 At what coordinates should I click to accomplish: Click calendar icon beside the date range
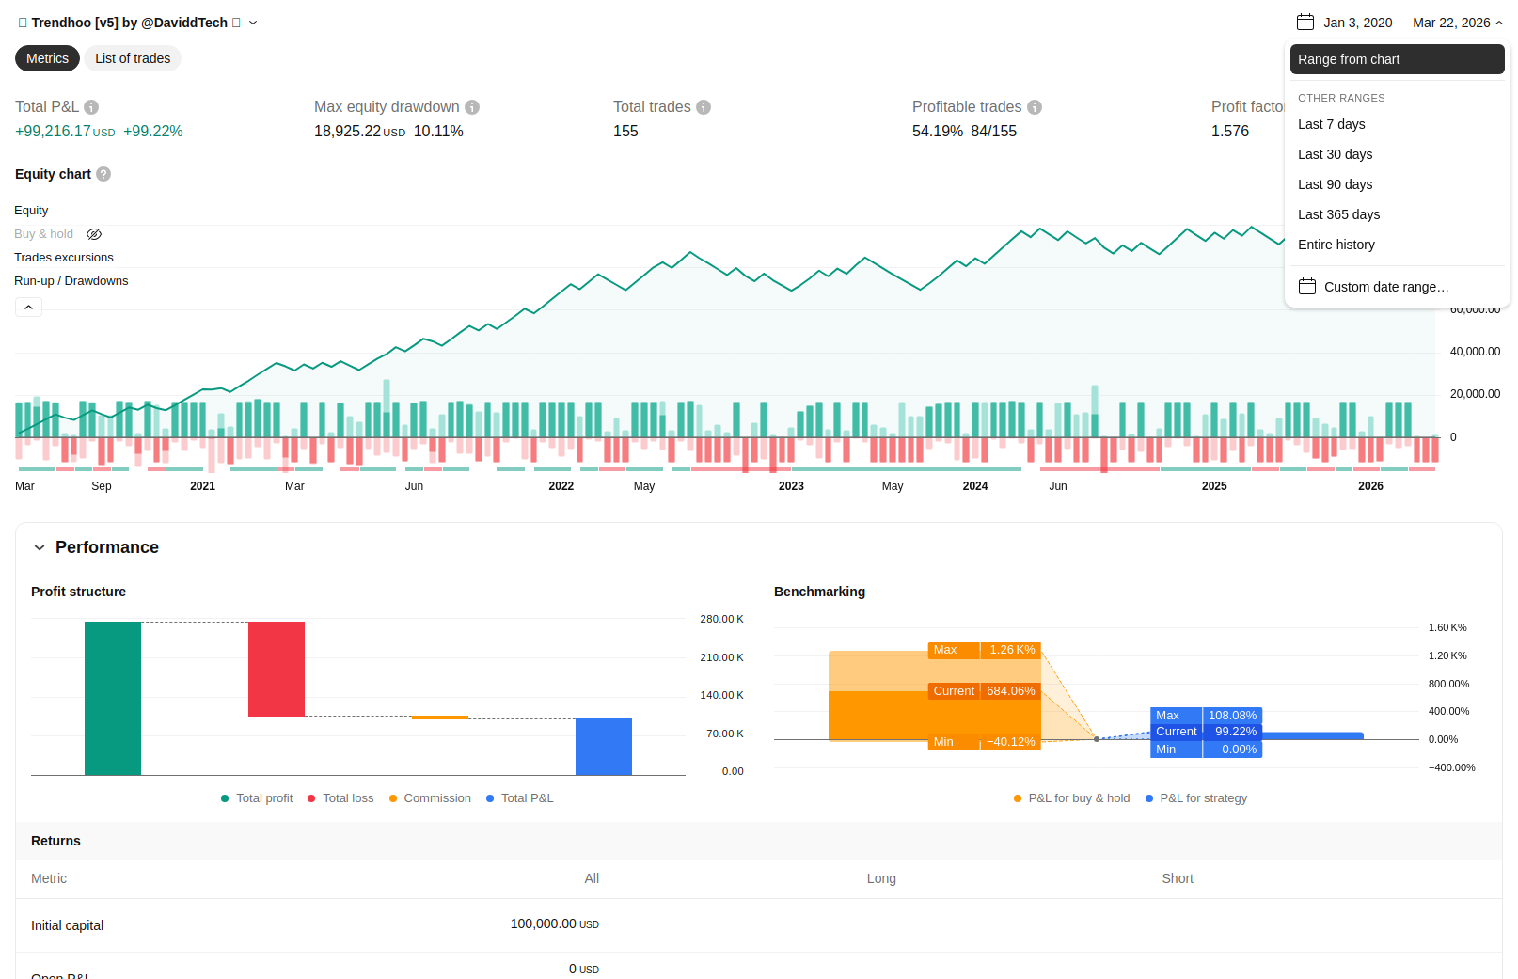(1305, 23)
